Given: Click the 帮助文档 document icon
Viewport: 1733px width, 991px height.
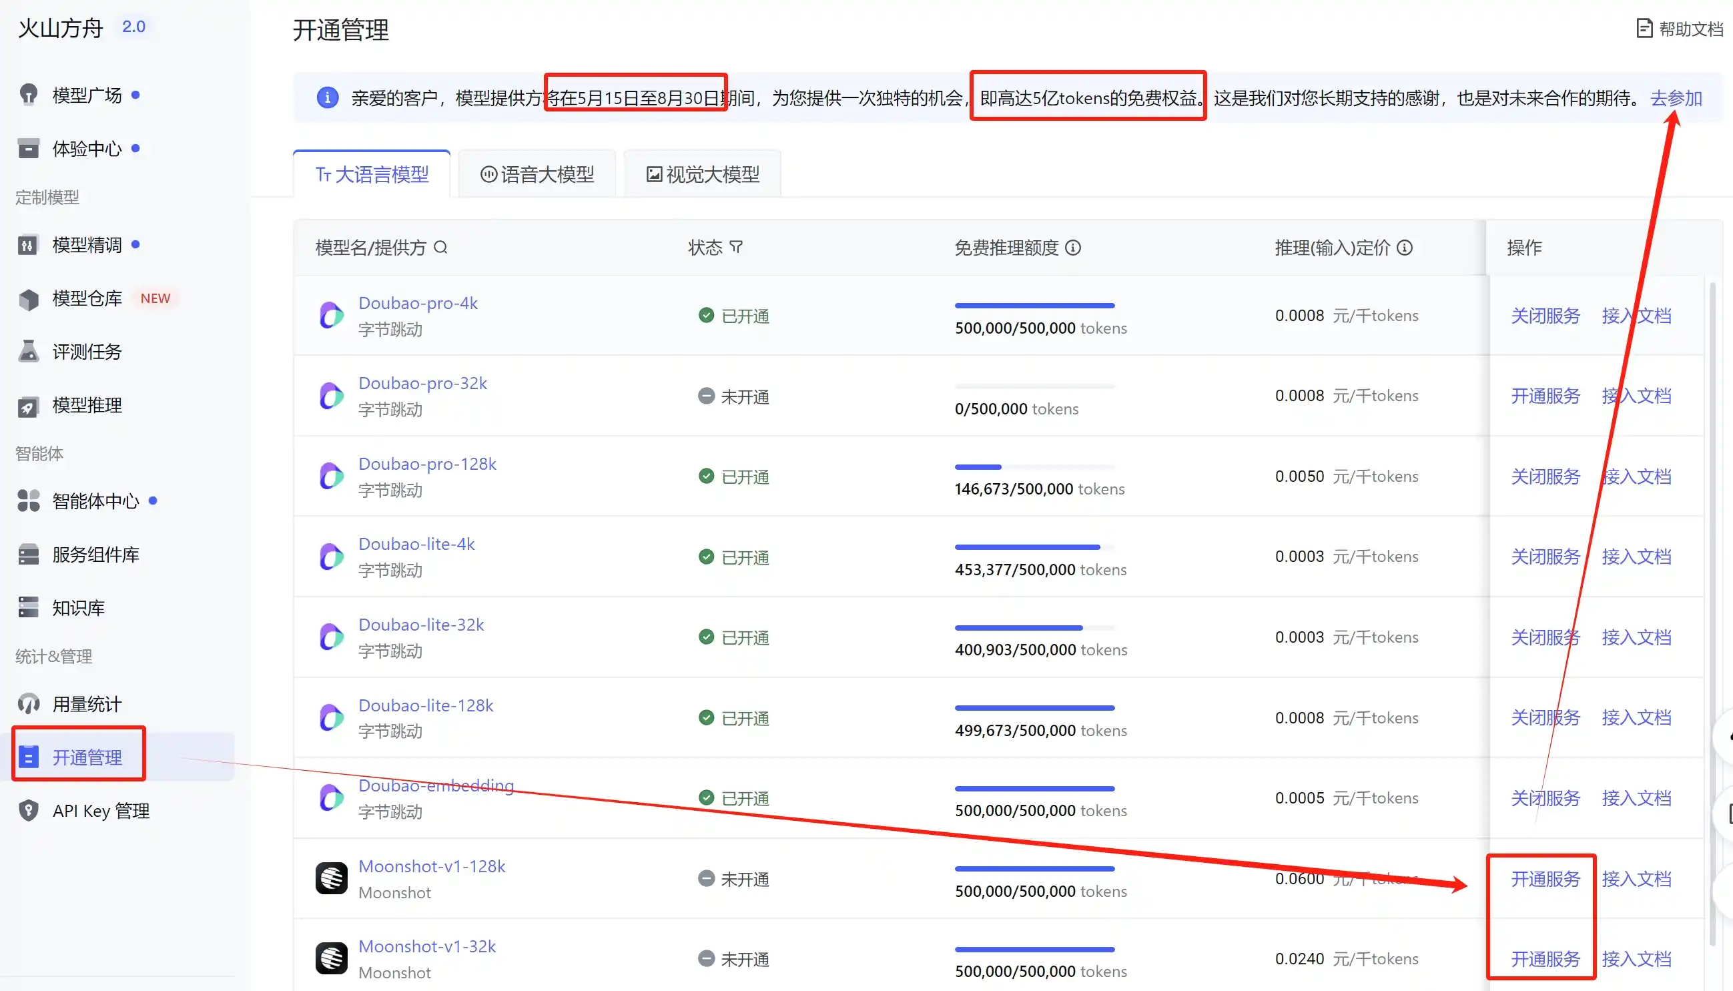Looking at the screenshot, I should tap(1644, 29).
